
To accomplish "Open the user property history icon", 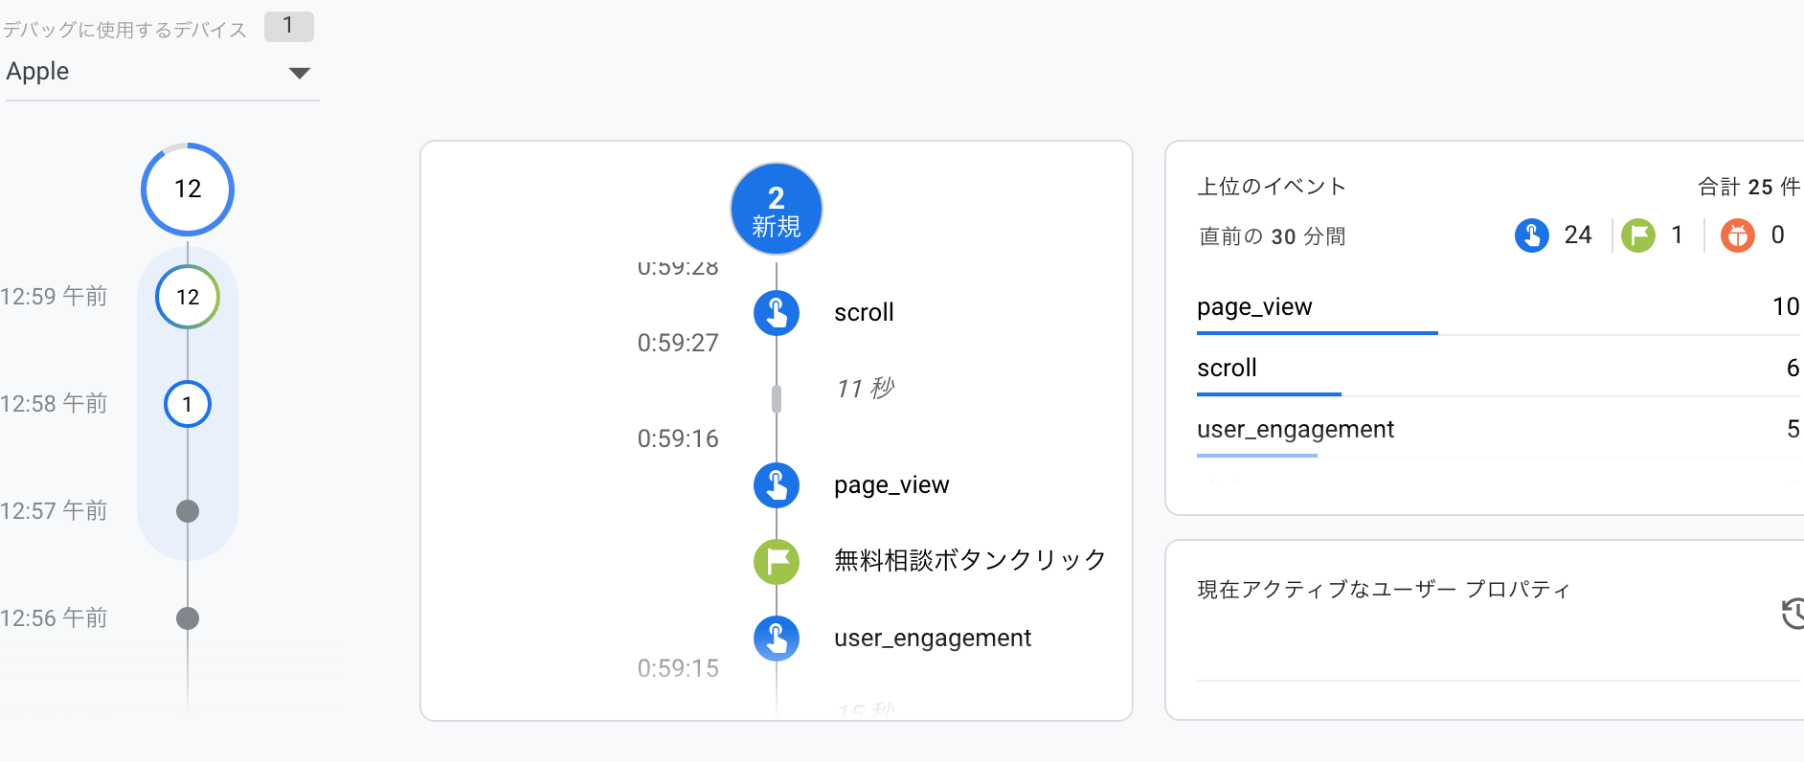I will (x=1793, y=614).
